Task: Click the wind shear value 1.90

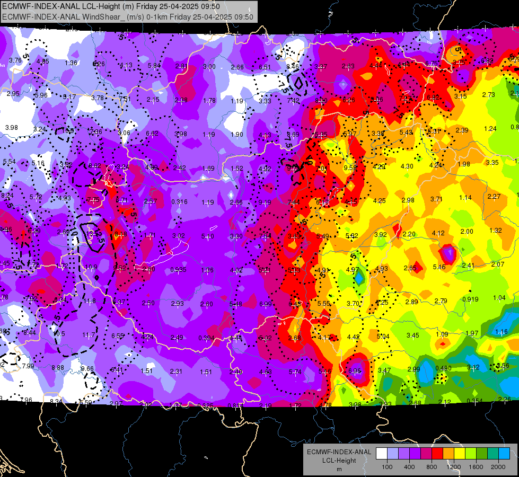Action: pos(237,135)
